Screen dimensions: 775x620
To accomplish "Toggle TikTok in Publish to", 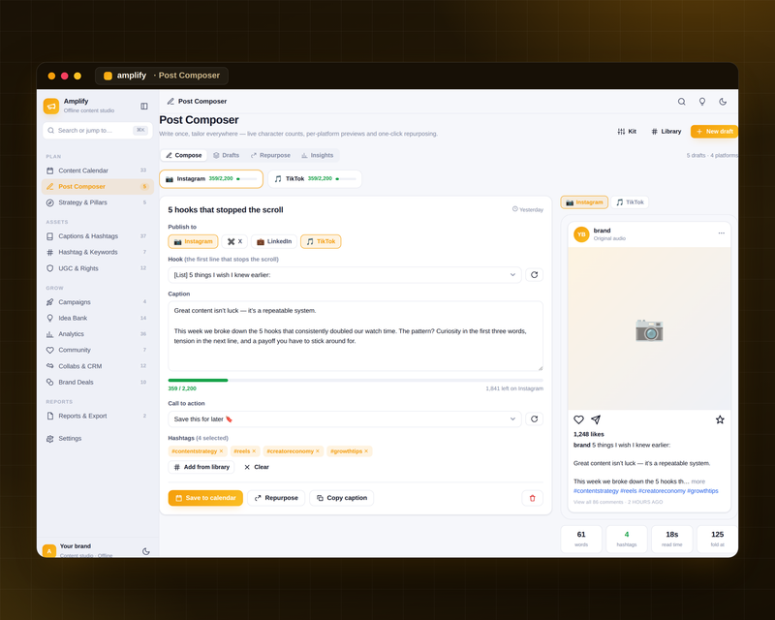I will point(321,241).
